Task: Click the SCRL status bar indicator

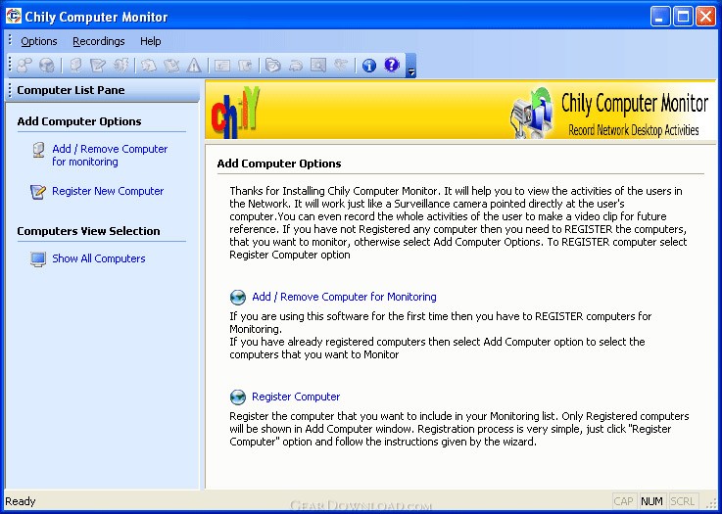Action: (x=683, y=501)
